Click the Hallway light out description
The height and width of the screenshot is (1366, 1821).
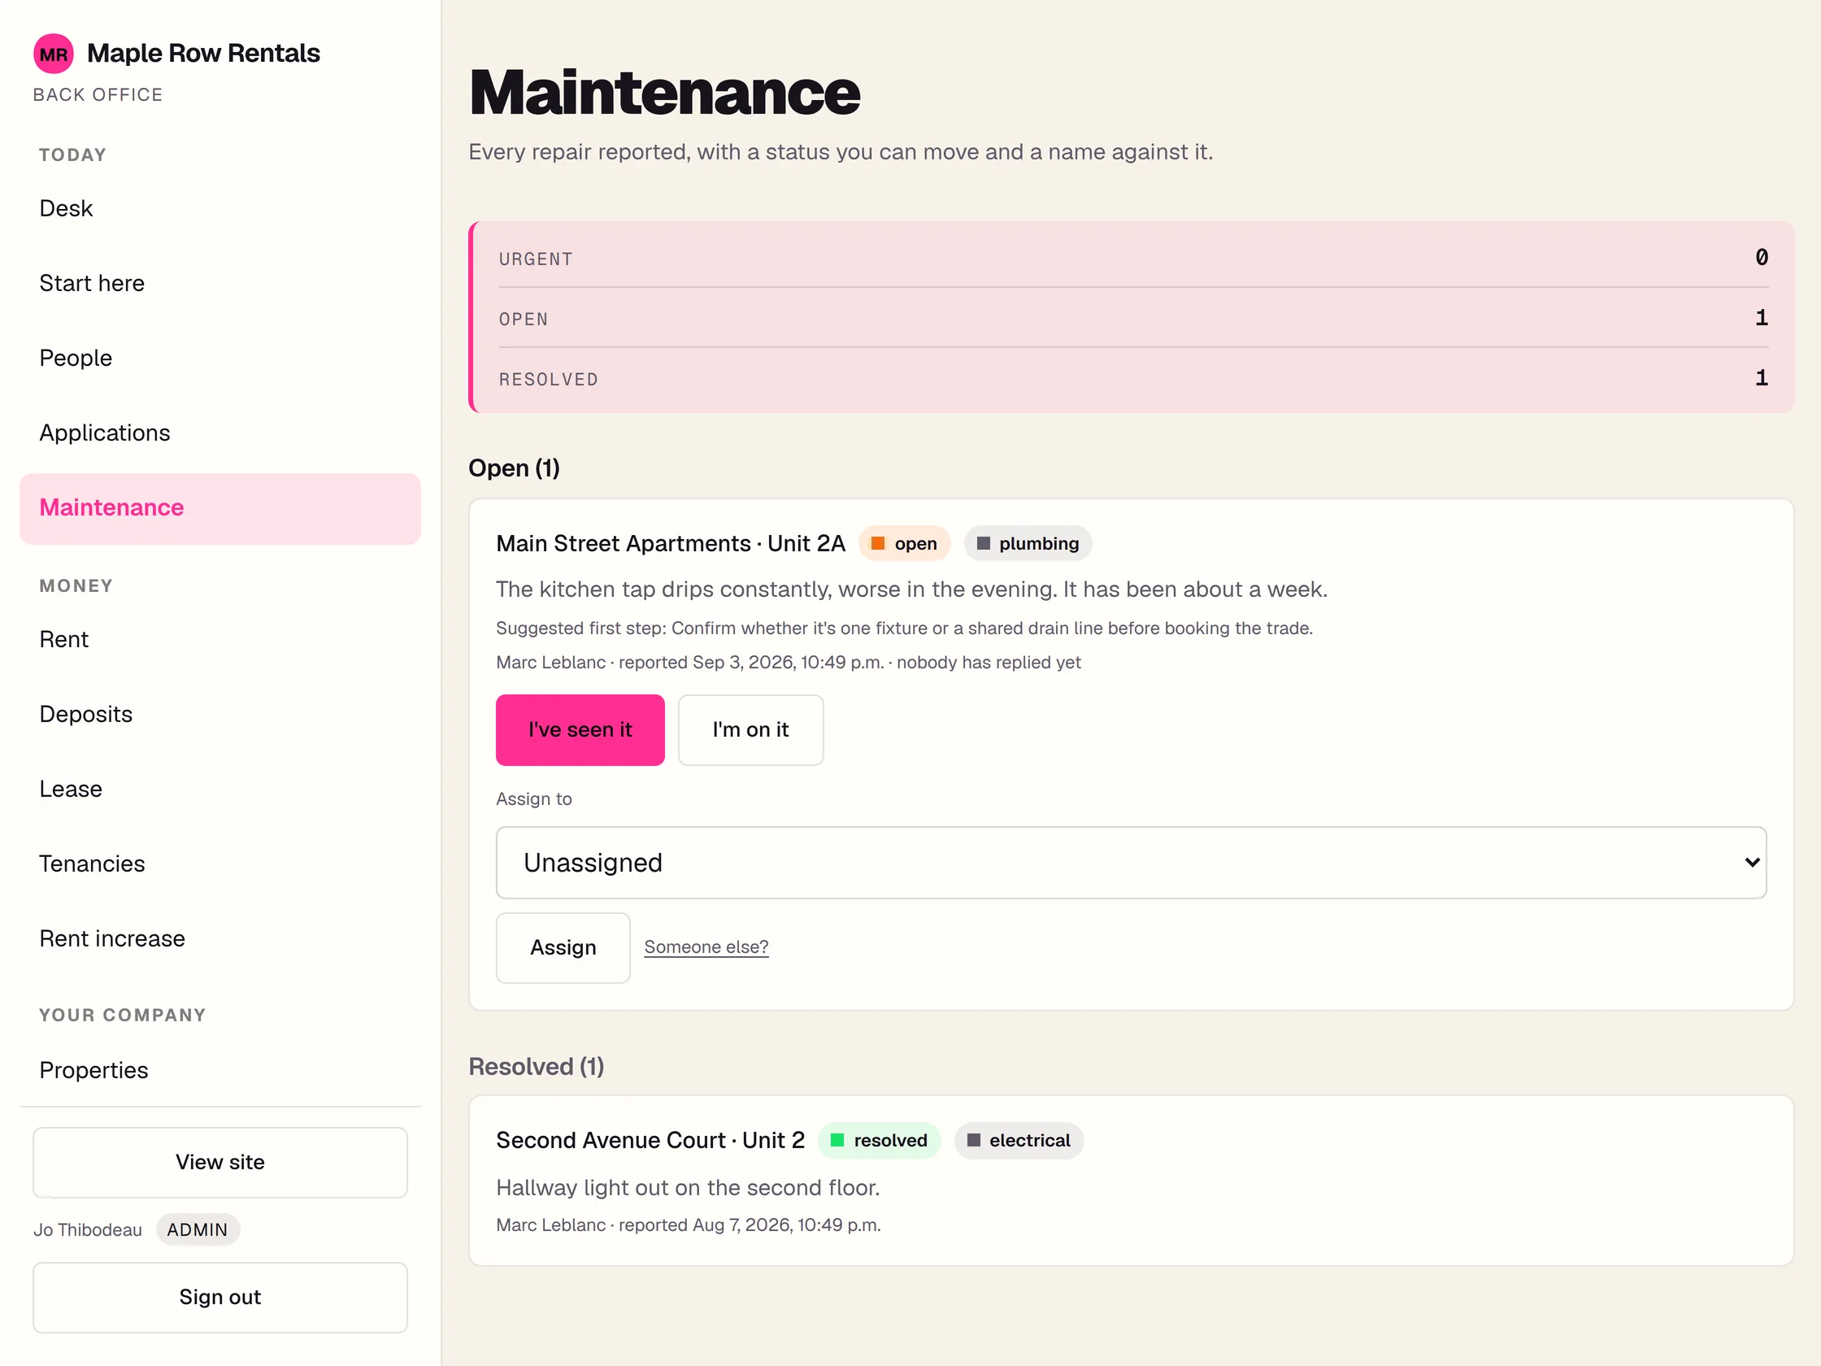click(x=688, y=1188)
